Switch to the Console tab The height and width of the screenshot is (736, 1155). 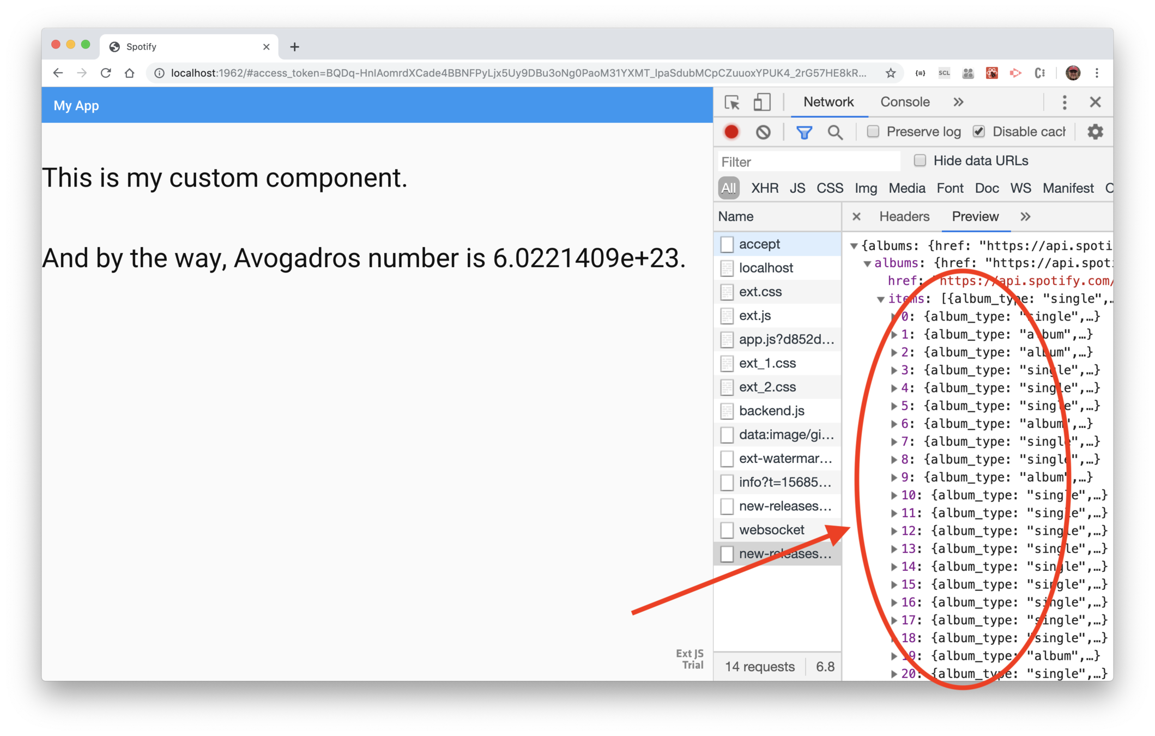(905, 102)
